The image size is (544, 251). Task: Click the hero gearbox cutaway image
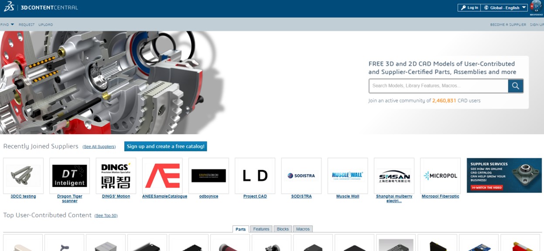tap(113, 83)
